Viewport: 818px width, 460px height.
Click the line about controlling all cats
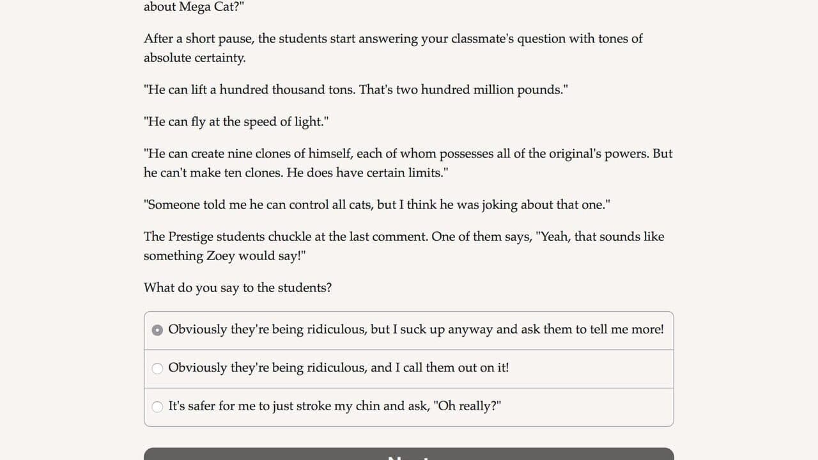click(377, 204)
